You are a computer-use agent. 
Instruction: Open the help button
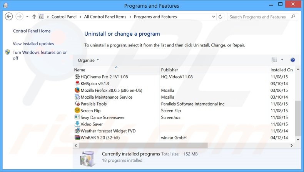click(292, 60)
